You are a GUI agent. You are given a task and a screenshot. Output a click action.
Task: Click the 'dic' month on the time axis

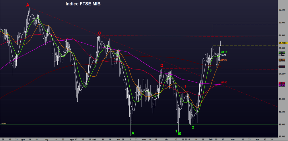point(167,139)
